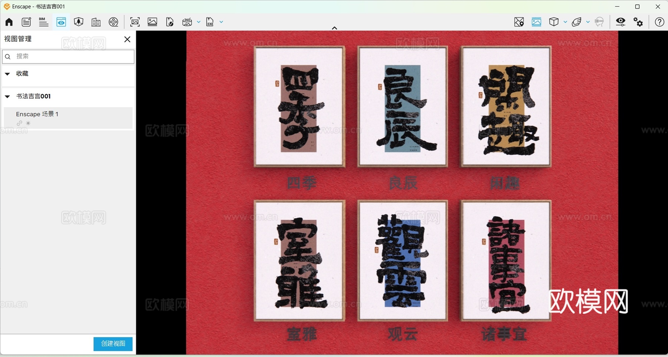Open the help question mark icon

pos(659,22)
